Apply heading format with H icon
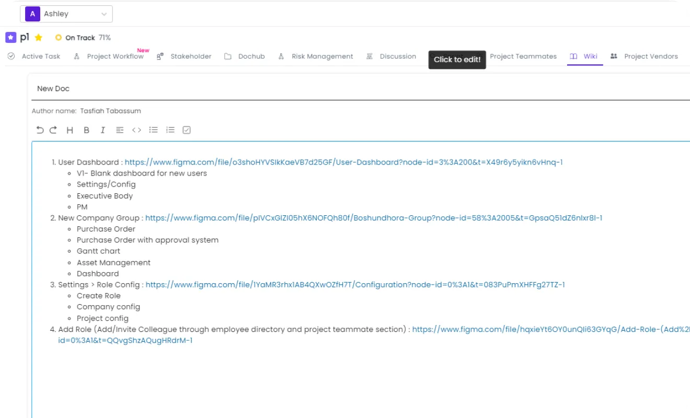The image size is (690, 418). click(70, 130)
